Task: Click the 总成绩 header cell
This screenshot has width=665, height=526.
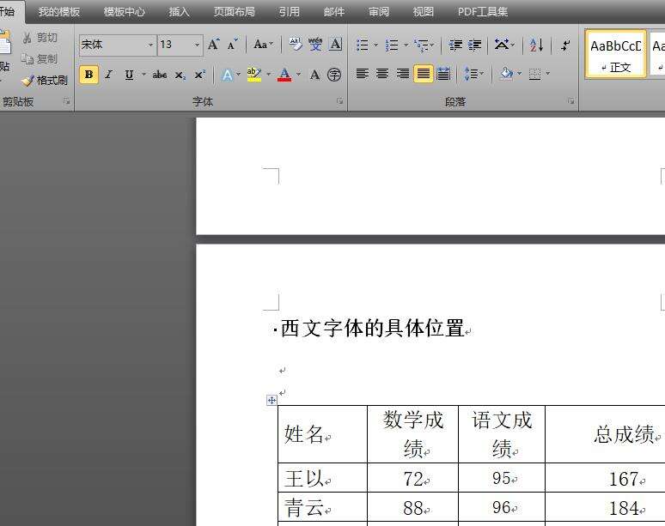Action: 605,434
